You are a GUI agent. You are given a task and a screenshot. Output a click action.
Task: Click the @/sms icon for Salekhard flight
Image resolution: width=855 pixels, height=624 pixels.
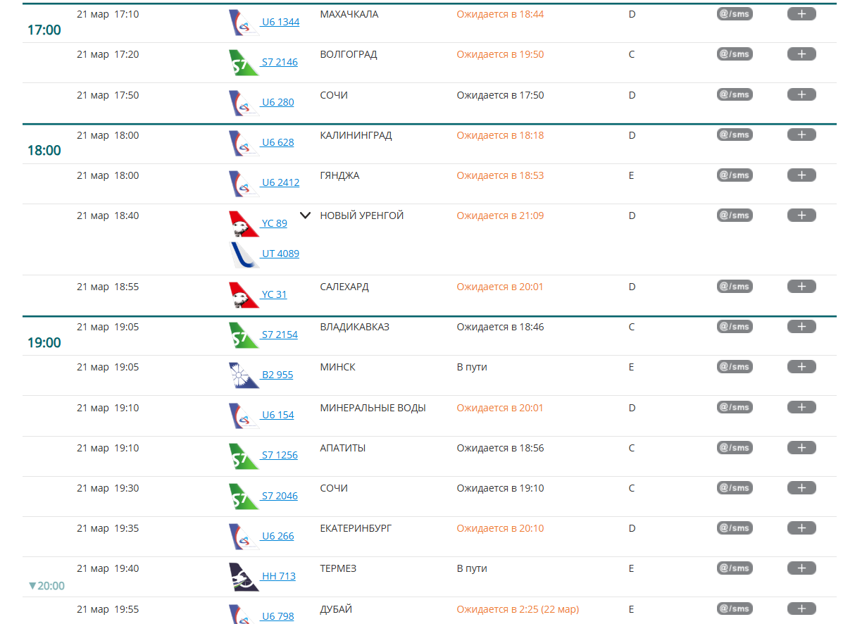734,286
